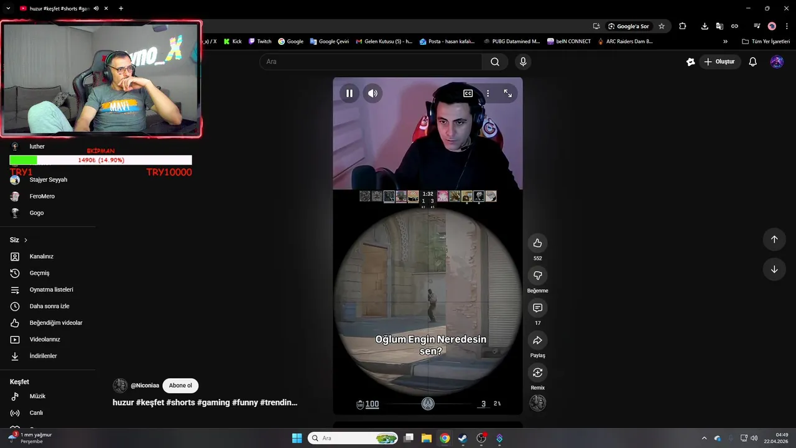The width and height of the screenshot is (796, 448).
Task: Expand hidden bookmarks with double chevron
Action: (725, 42)
